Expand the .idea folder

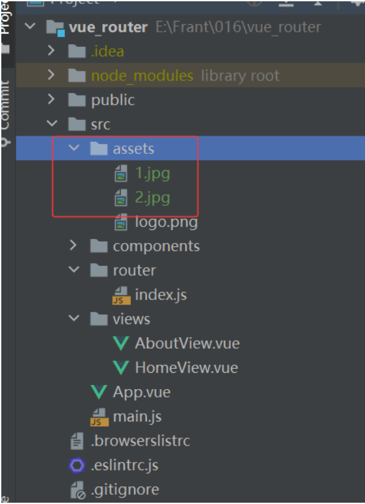pos(51,50)
